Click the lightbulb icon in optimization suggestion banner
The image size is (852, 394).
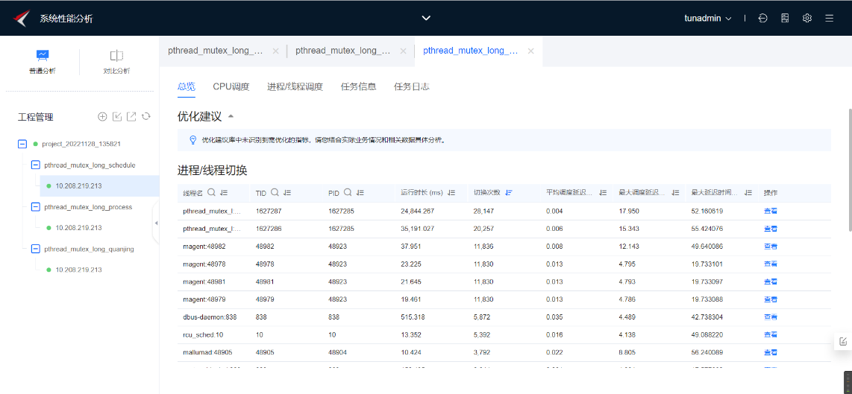[x=192, y=140]
